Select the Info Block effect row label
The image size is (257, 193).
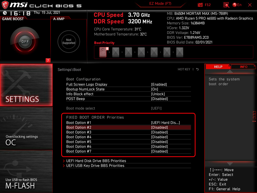(80, 94)
